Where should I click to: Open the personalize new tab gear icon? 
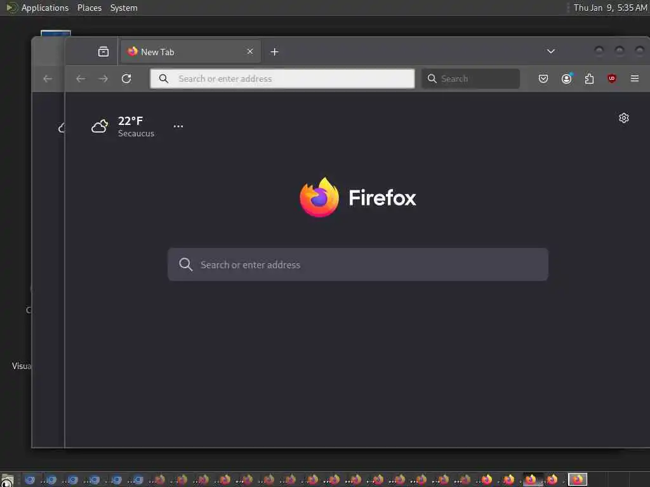click(624, 118)
